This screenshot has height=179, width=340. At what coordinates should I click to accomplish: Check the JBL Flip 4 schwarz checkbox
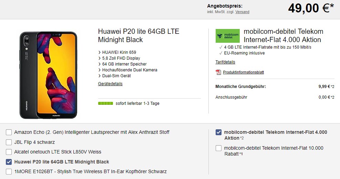(x=9, y=142)
